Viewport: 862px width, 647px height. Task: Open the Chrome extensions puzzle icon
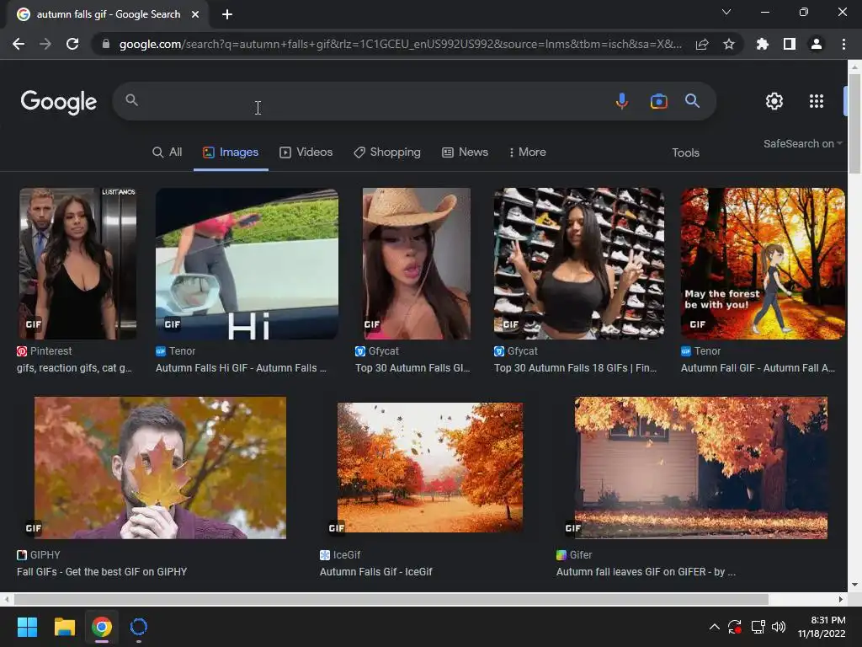click(763, 44)
